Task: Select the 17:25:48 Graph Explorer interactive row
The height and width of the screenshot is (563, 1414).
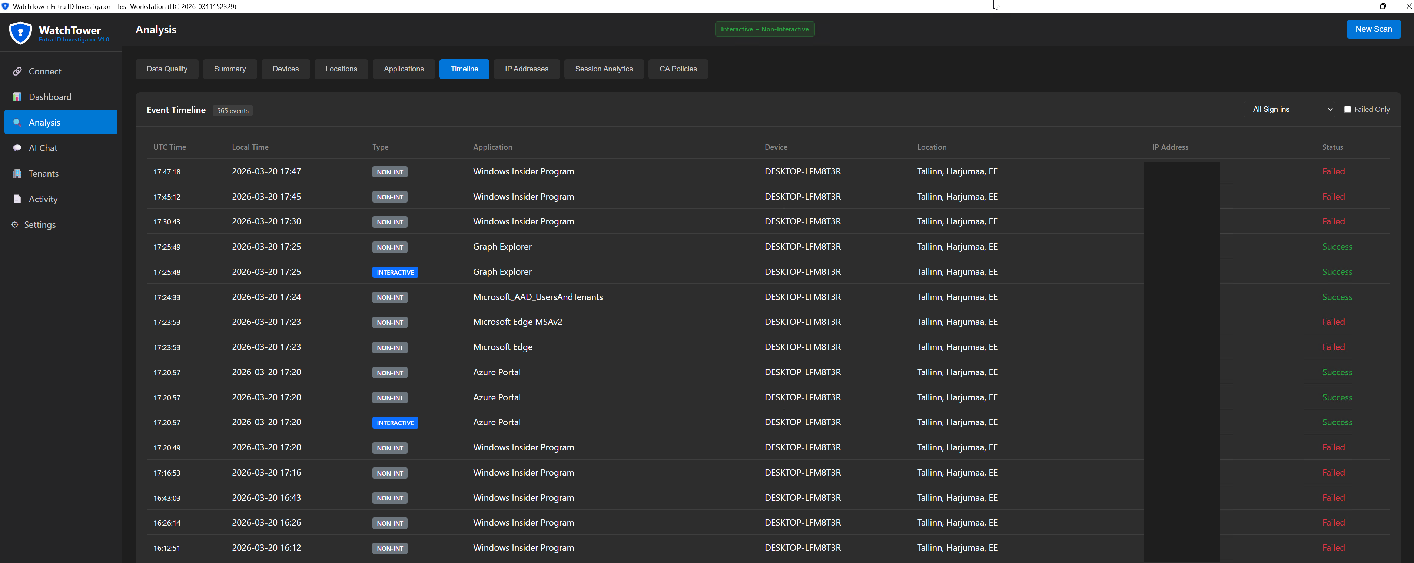Action: point(502,271)
